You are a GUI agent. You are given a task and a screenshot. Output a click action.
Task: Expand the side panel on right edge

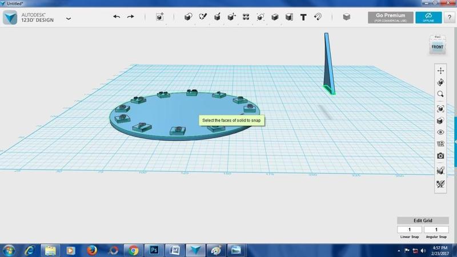point(455,142)
